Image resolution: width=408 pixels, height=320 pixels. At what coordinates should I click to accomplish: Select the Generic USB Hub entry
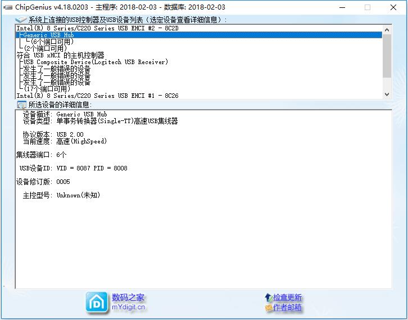(199, 35)
